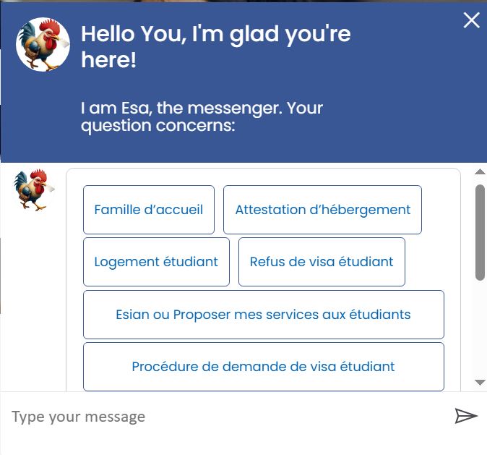Click the empty blue header area below the intro
This screenshot has width=487, height=455.
pyautogui.click(x=243, y=149)
